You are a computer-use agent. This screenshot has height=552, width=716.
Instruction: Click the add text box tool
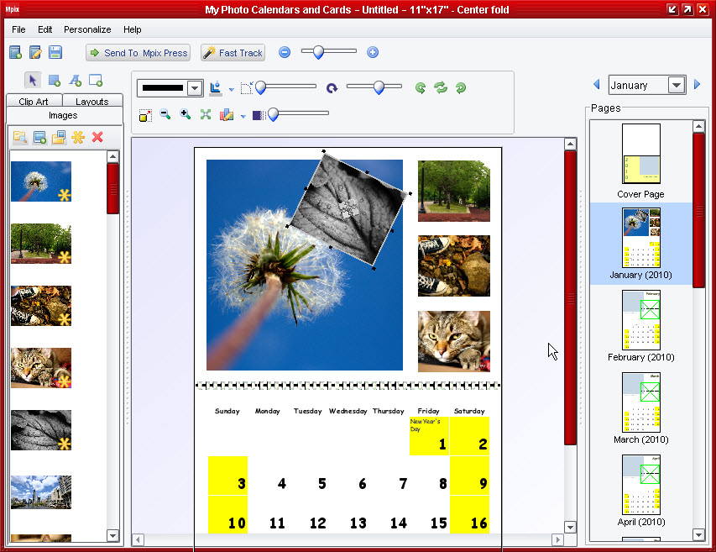click(75, 80)
